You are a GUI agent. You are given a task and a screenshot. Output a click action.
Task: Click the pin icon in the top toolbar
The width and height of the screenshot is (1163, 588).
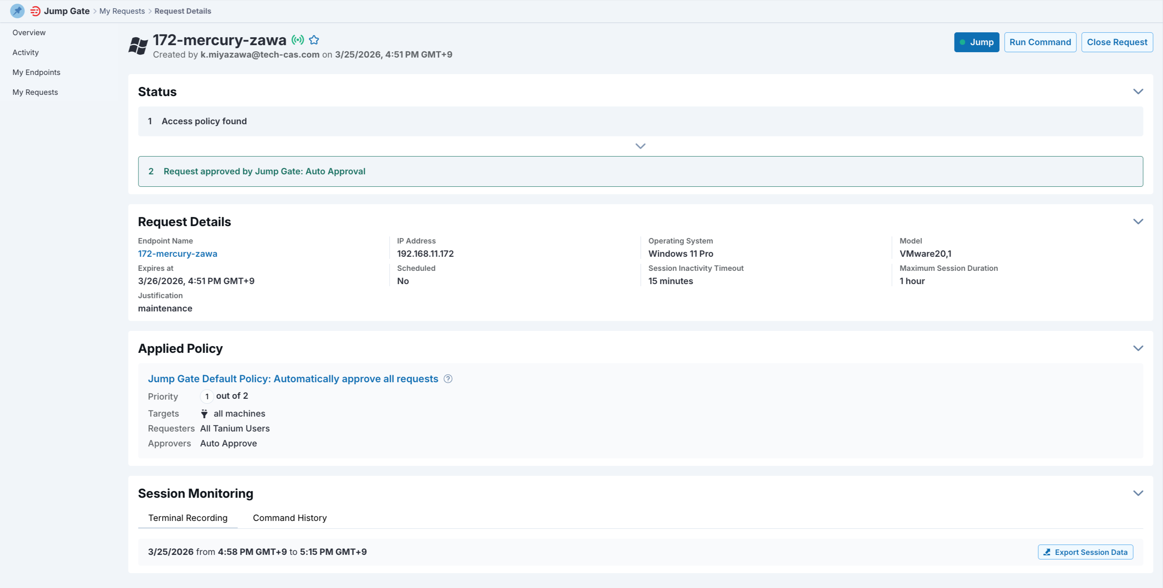(x=17, y=11)
